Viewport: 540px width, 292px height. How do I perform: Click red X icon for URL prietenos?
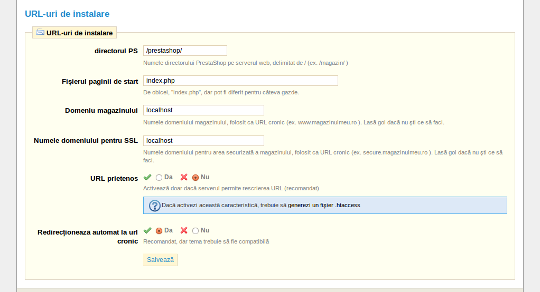[184, 177]
